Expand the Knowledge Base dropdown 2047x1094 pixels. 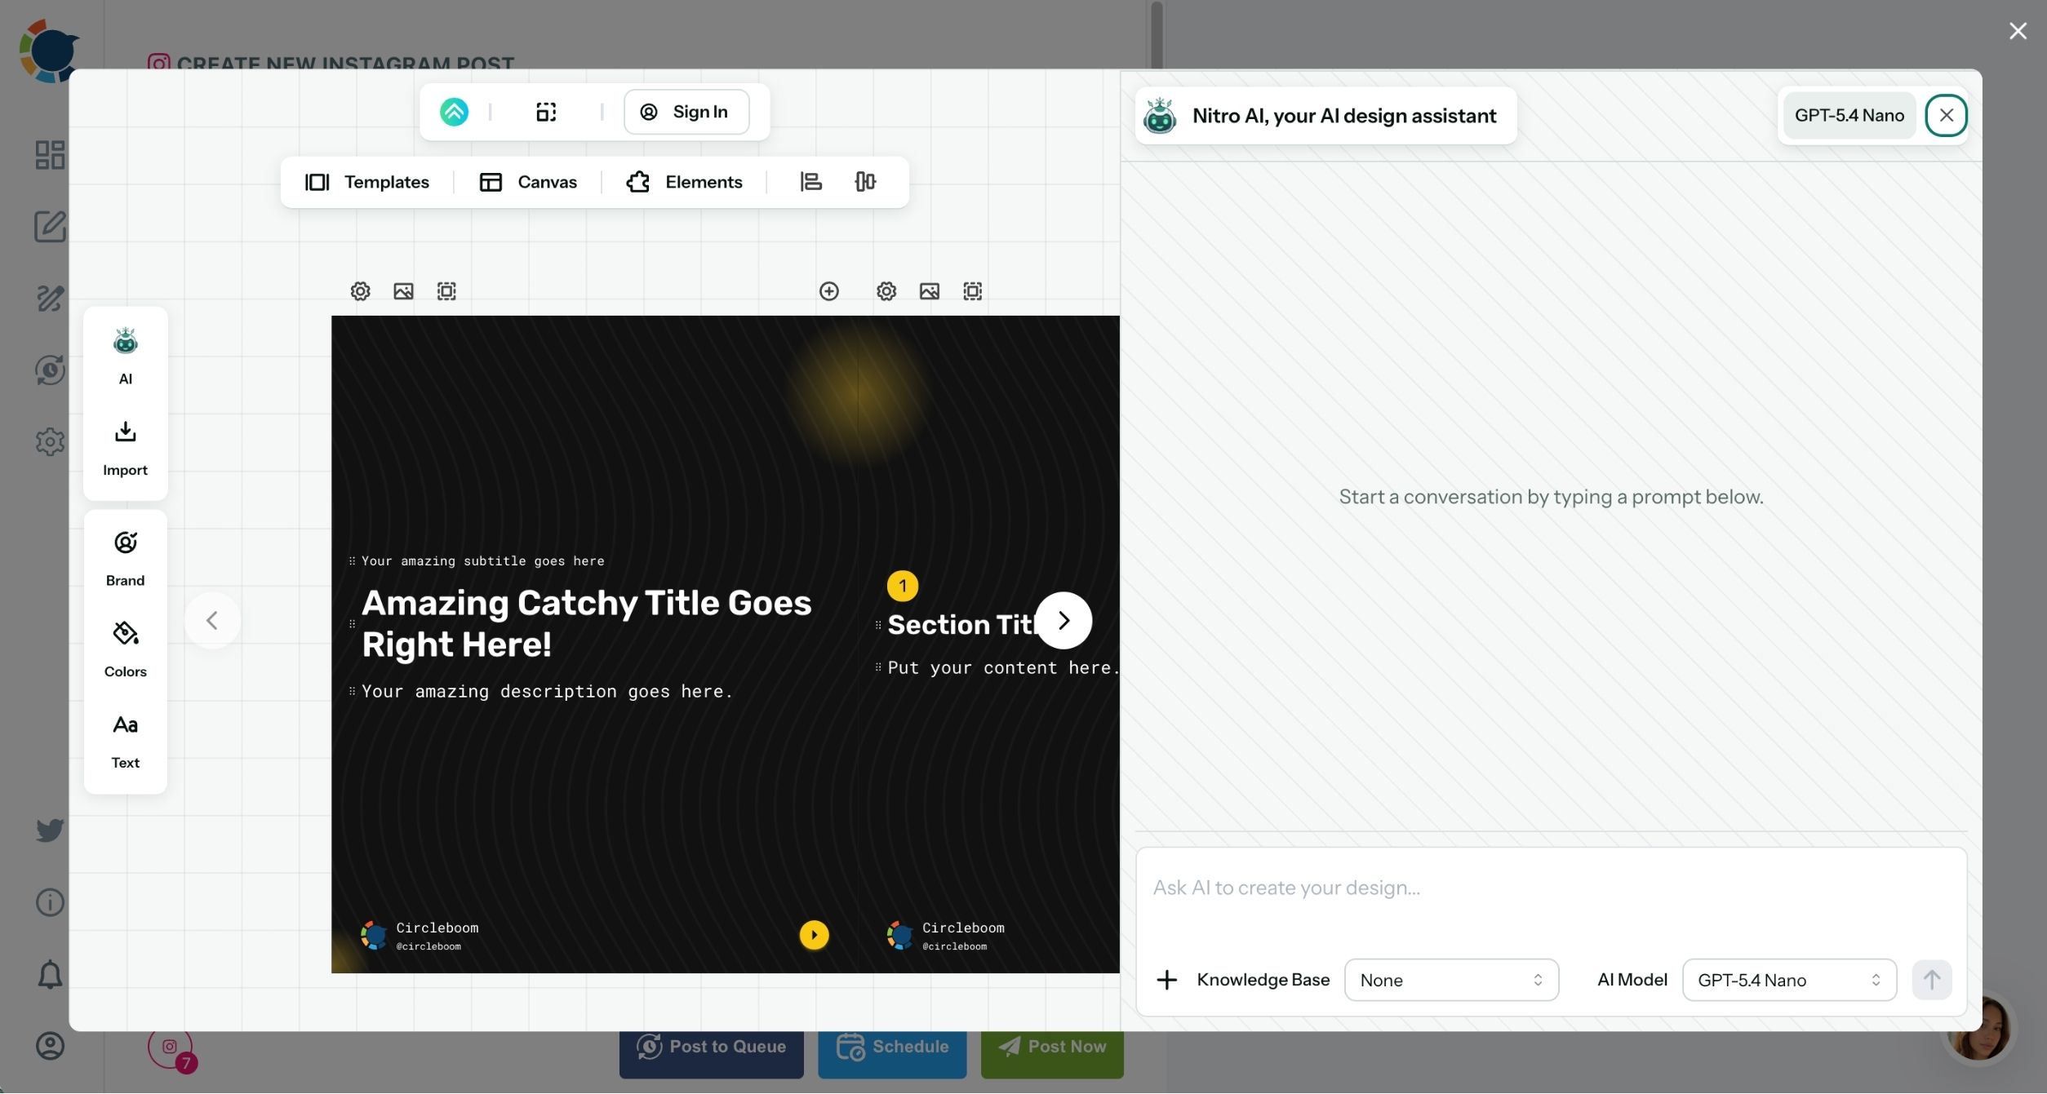[1451, 980]
